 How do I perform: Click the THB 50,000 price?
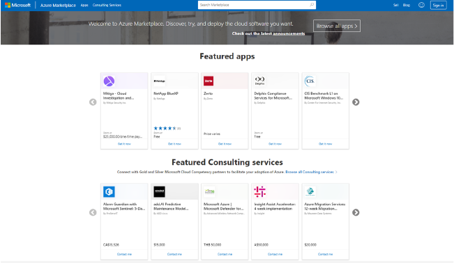pos(212,245)
